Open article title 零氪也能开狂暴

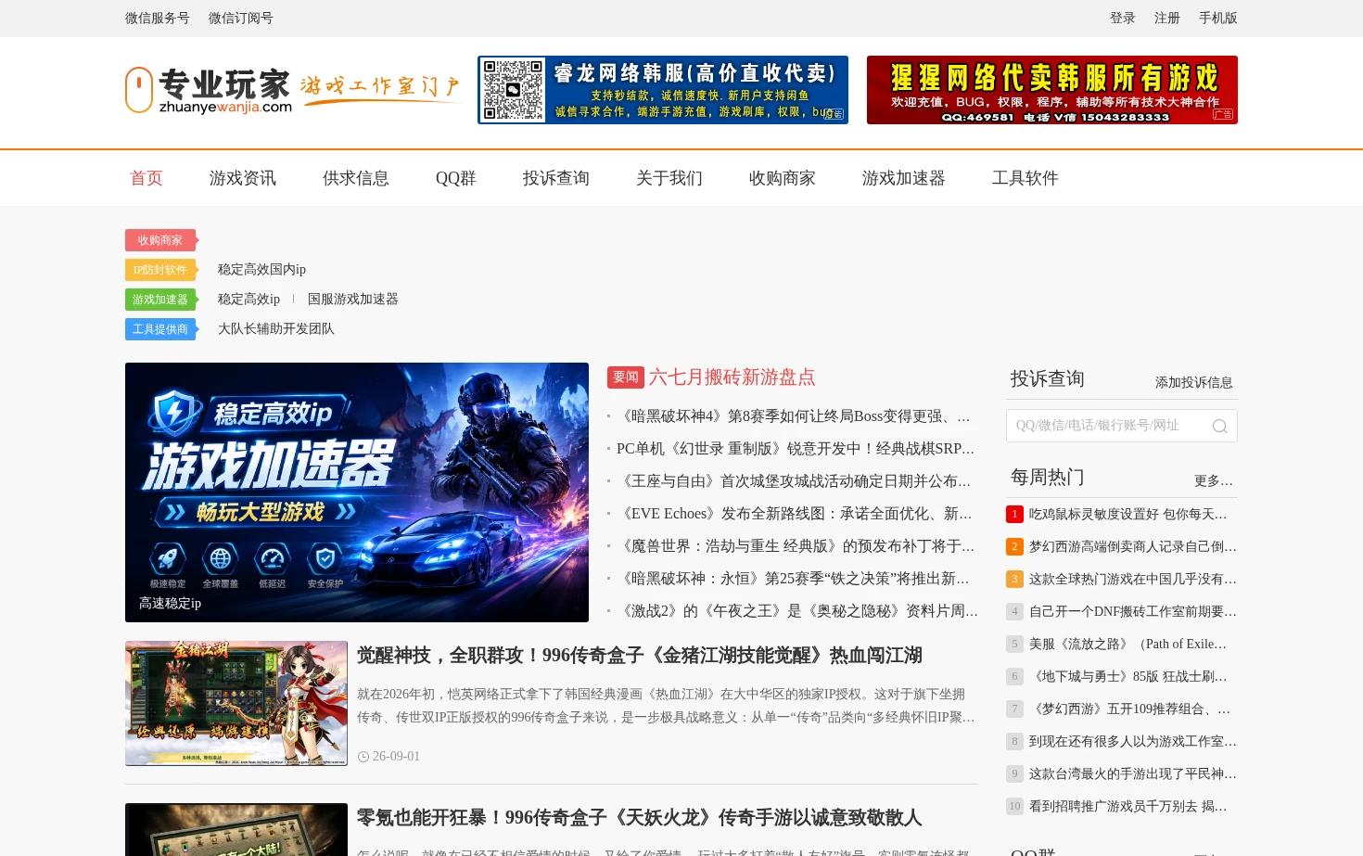tap(640, 818)
